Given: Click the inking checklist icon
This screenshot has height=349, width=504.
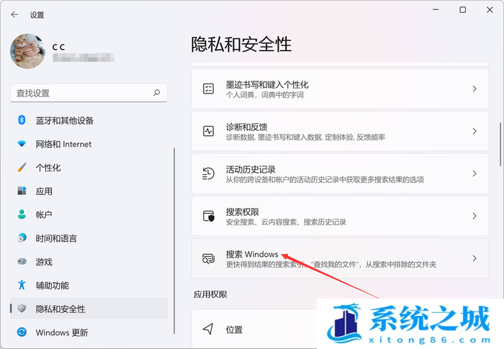Looking at the screenshot, I should (208, 89).
